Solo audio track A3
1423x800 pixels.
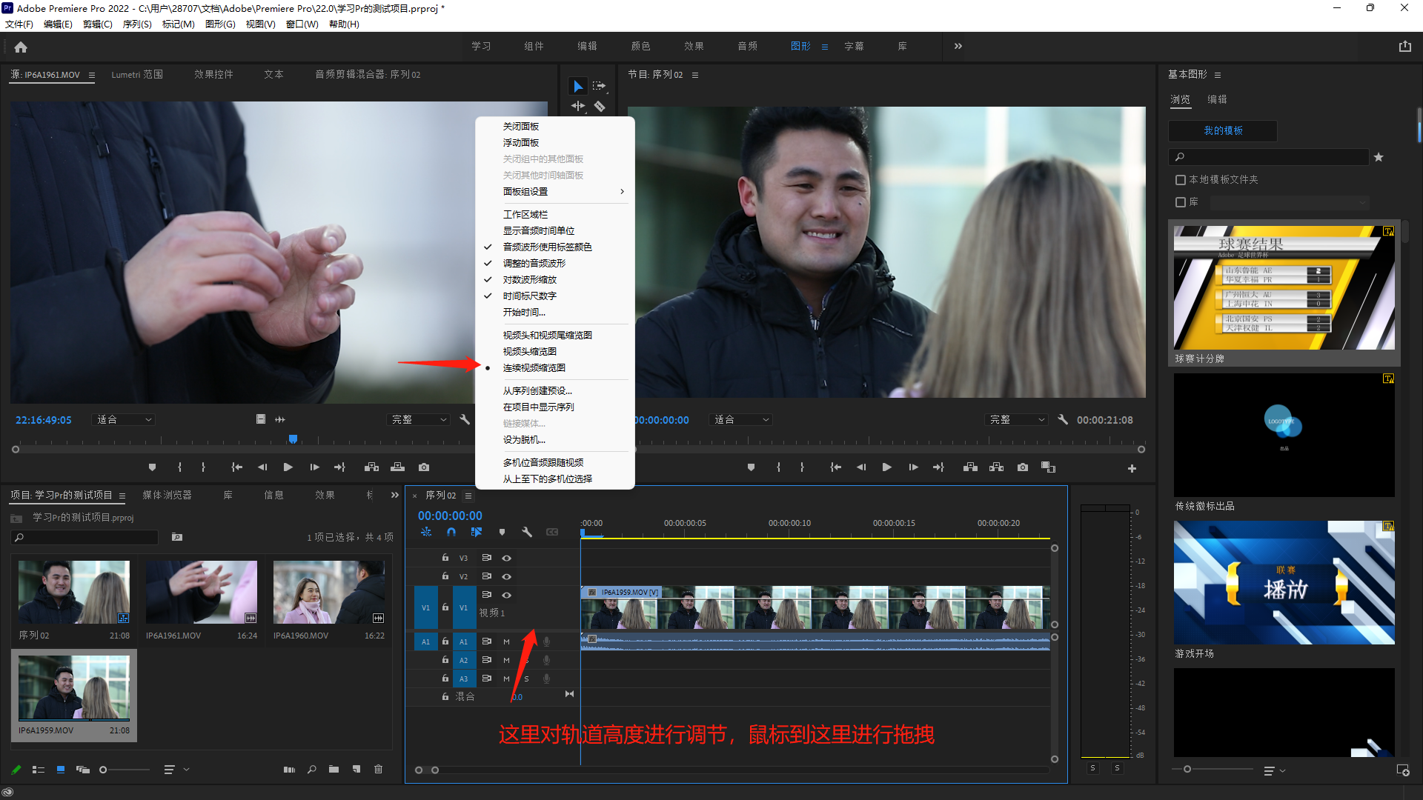(x=527, y=679)
